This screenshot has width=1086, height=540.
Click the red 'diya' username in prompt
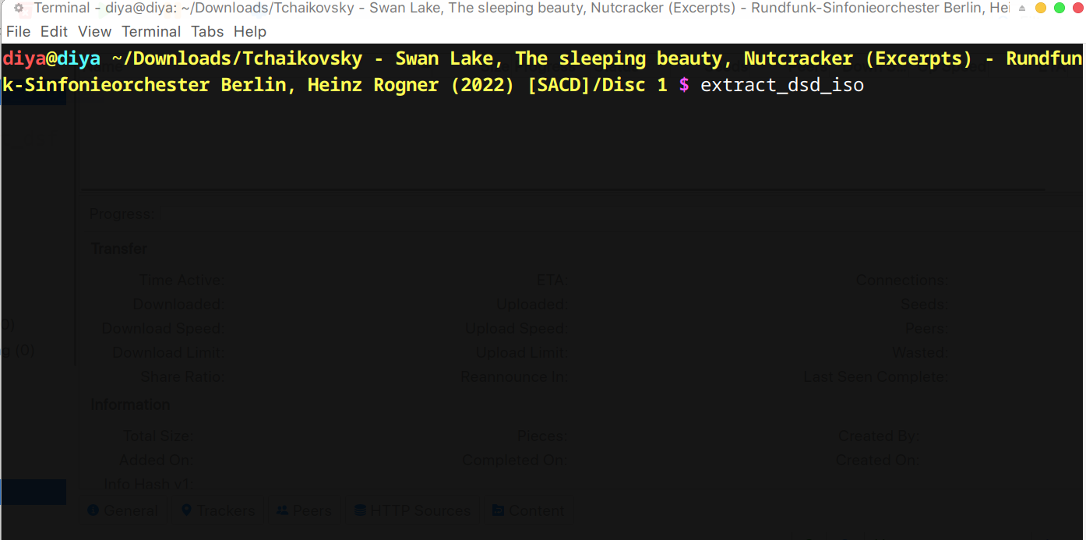coord(24,58)
